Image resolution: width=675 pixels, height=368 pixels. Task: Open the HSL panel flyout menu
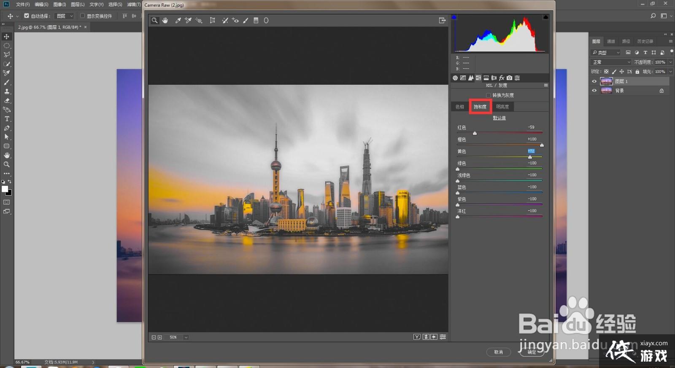(546, 85)
